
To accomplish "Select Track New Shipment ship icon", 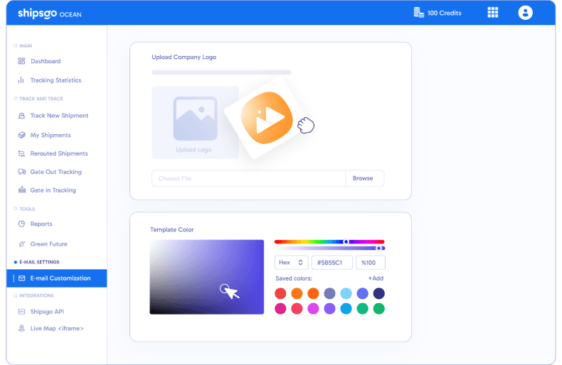I will pos(21,116).
